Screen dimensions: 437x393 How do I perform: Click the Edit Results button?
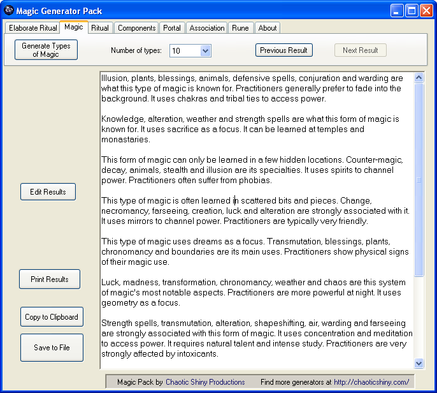pyautogui.click(x=48, y=192)
